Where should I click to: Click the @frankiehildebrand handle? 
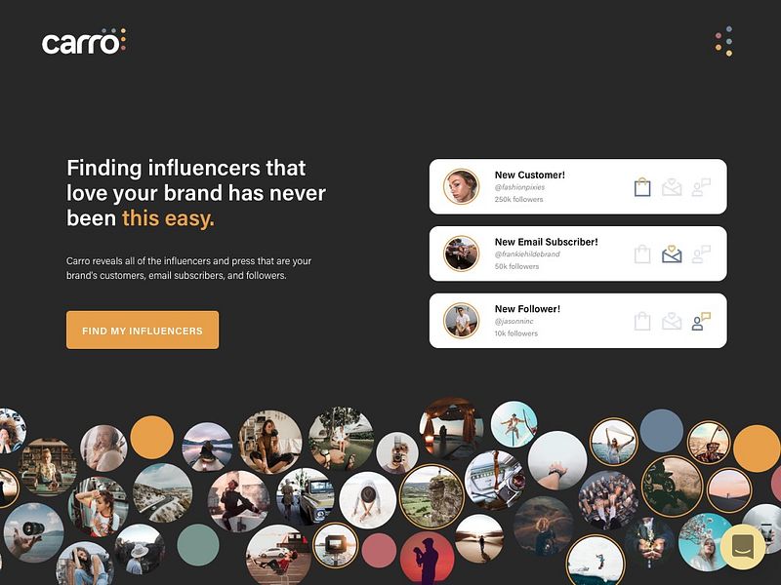(x=527, y=253)
